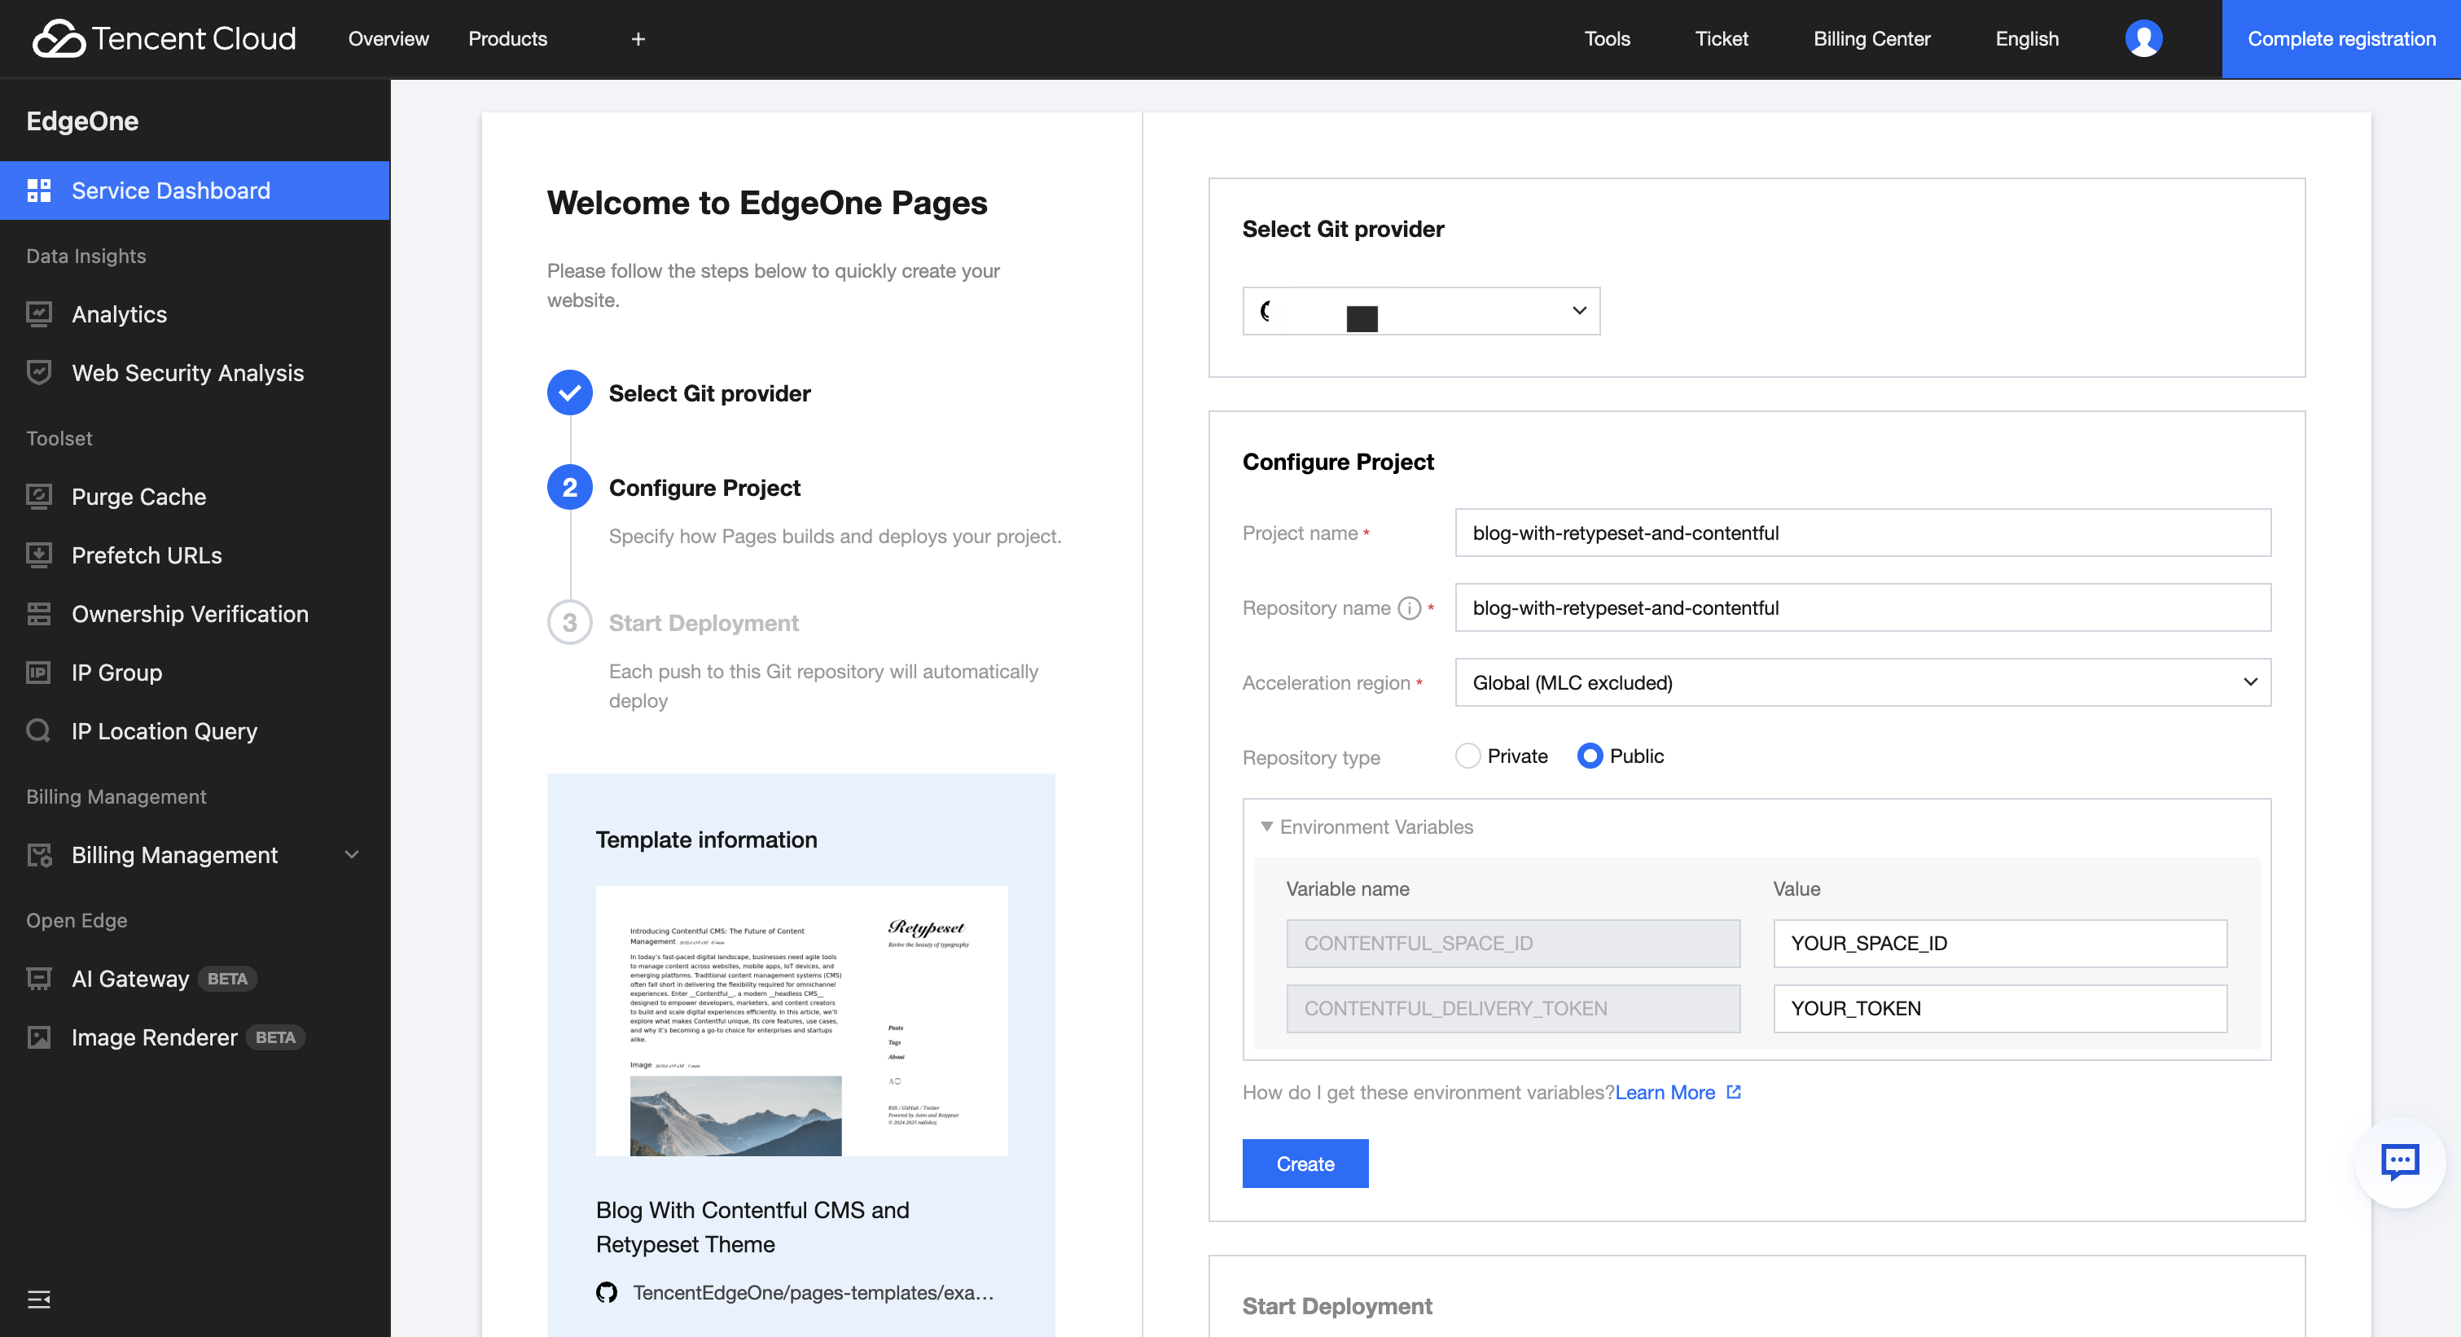Open the user profile avatar icon
2461x1337 pixels.
[2143, 38]
